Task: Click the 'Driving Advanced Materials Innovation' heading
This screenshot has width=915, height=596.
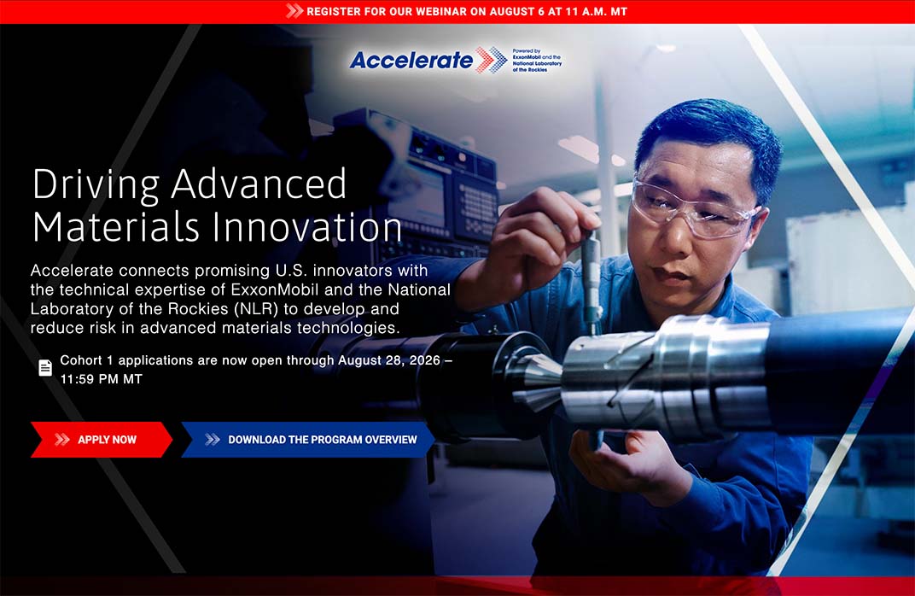Action: (x=217, y=206)
